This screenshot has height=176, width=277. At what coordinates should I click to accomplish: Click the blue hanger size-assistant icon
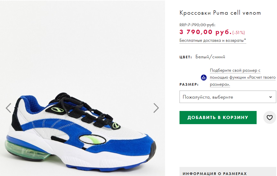tap(204, 77)
